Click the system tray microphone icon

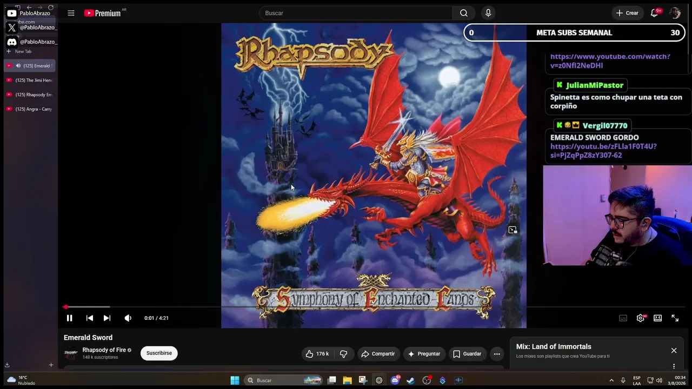pyautogui.click(x=623, y=380)
